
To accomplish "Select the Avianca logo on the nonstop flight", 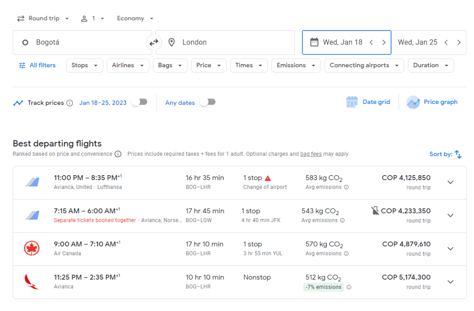I will [x=31, y=281].
